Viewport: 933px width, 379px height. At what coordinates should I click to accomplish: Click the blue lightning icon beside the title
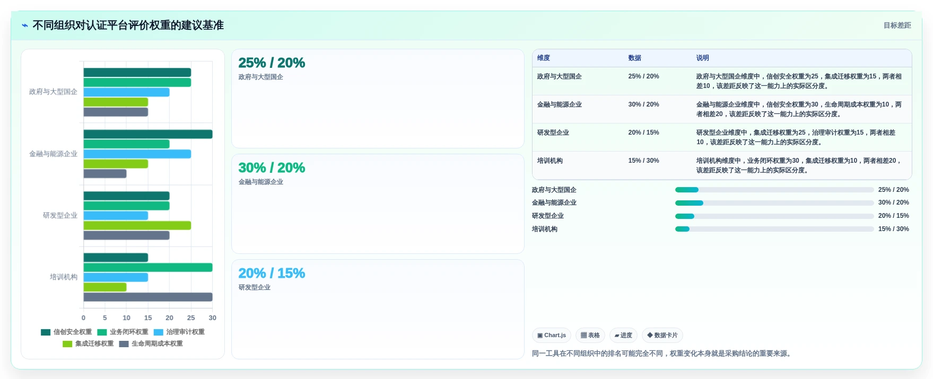point(25,25)
